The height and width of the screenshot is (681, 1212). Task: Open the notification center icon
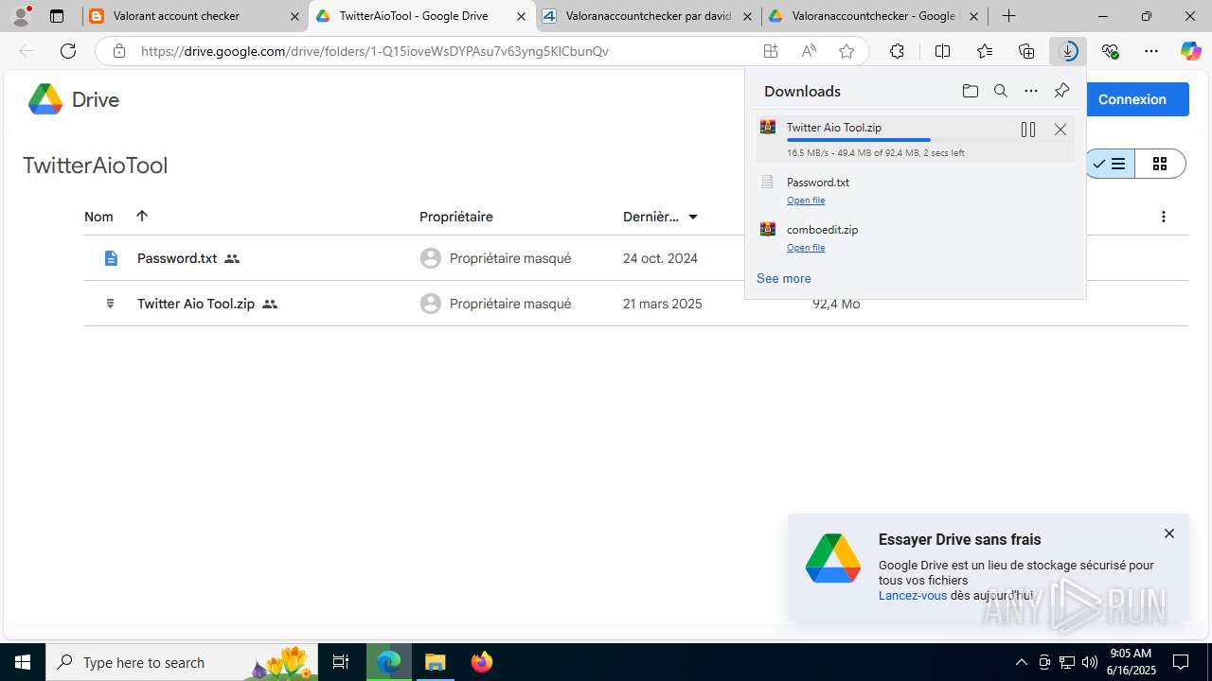(x=1182, y=662)
